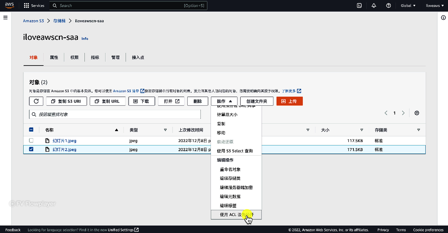Choose 使用 S3 Select 查询 menu item

click(x=236, y=151)
